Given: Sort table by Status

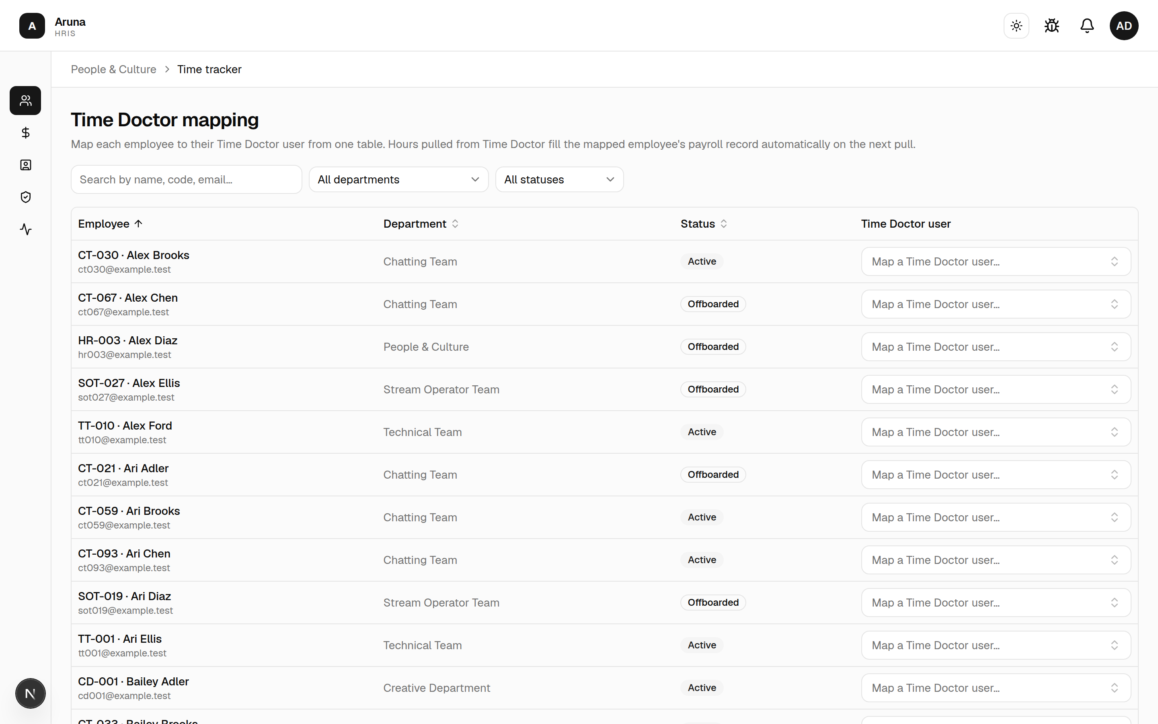Looking at the screenshot, I should tap(704, 224).
